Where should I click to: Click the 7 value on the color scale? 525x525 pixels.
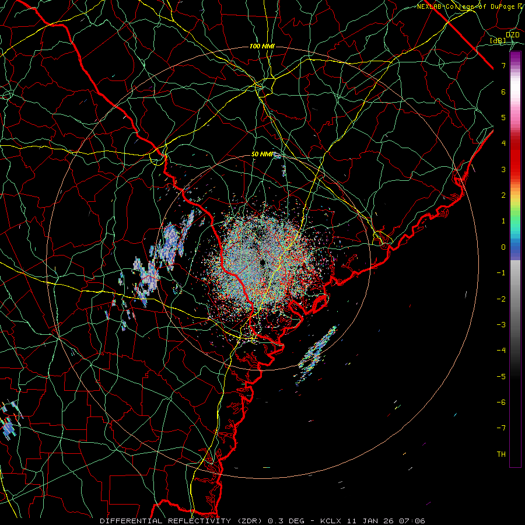503,65
